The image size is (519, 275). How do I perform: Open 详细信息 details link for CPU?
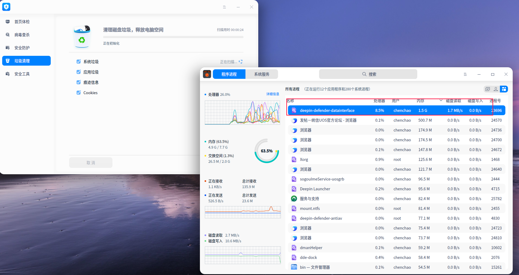(x=272, y=94)
